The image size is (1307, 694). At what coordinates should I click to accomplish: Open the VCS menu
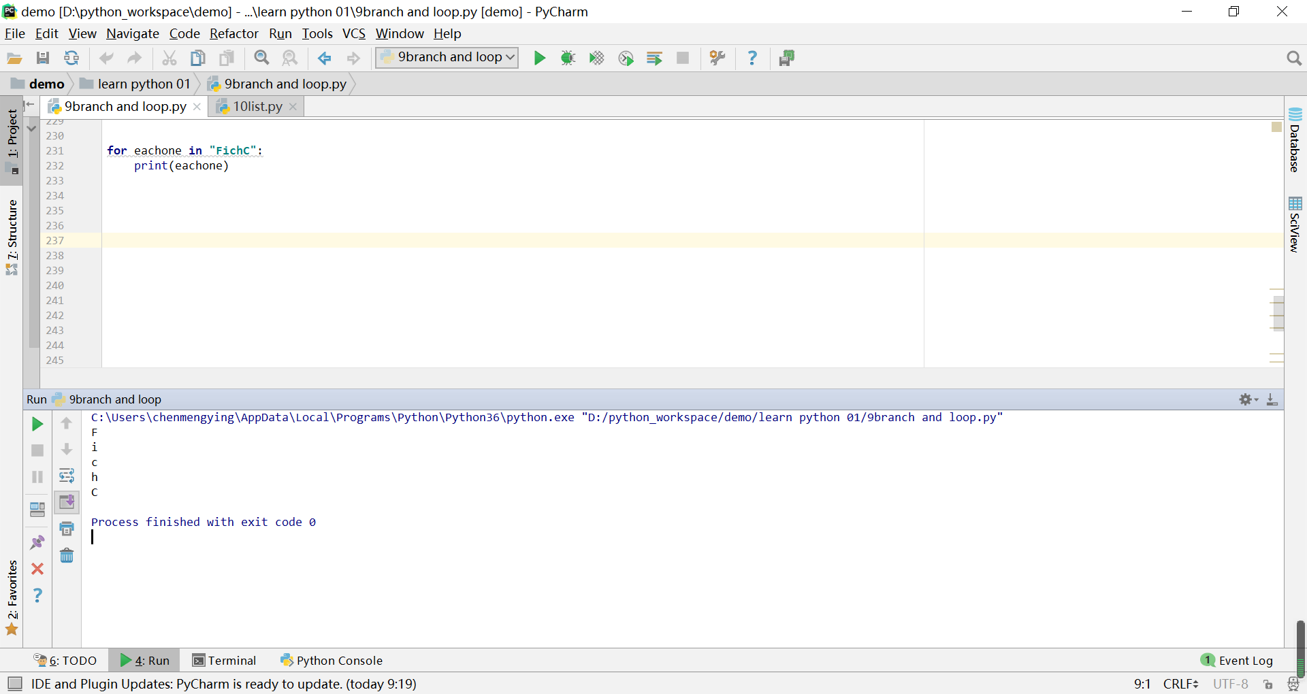coord(354,33)
